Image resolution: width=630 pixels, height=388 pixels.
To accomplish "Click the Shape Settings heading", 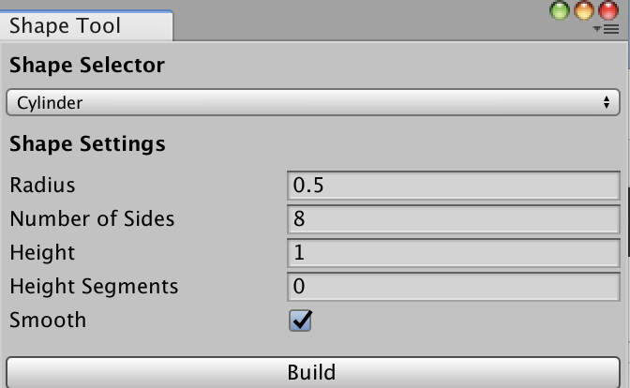I will [x=87, y=144].
